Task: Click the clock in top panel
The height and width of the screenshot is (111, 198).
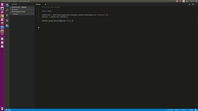Action: (x=192, y=1)
